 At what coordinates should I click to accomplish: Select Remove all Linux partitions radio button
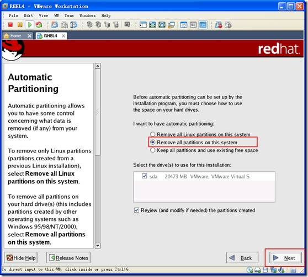[x=153, y=134]
